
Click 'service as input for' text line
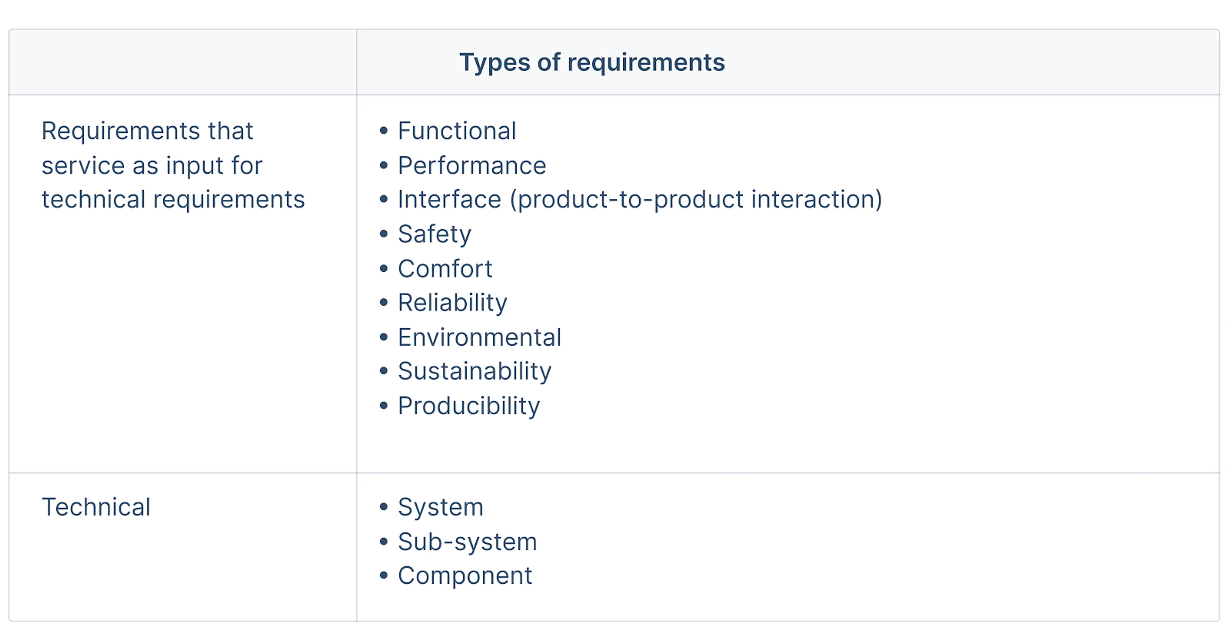point(152,165)
